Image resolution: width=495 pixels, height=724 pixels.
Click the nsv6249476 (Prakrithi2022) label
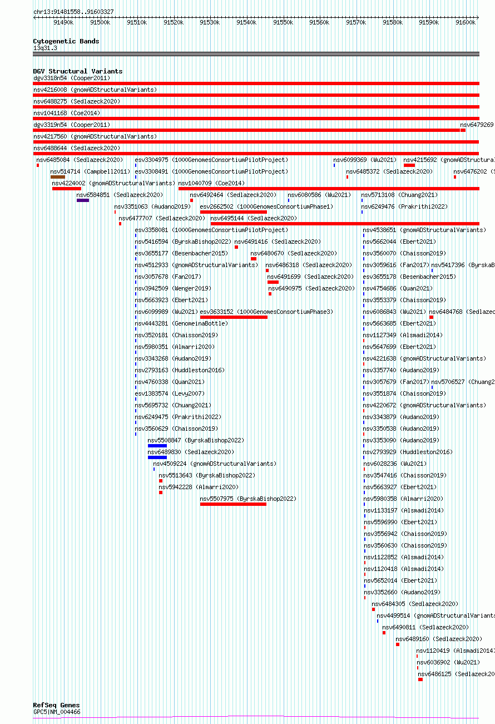[x=404, y=206]
